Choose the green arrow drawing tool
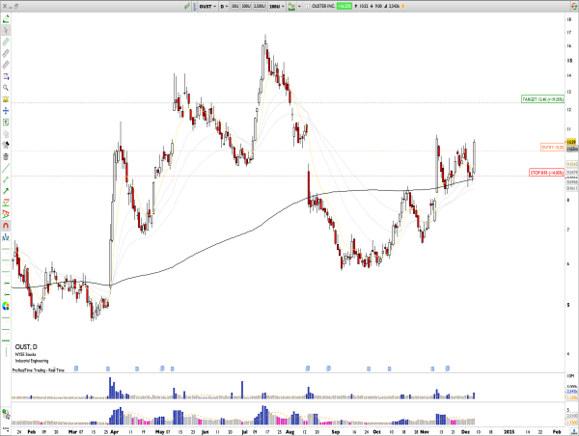 pyautogui.click(x=6, y=191)
